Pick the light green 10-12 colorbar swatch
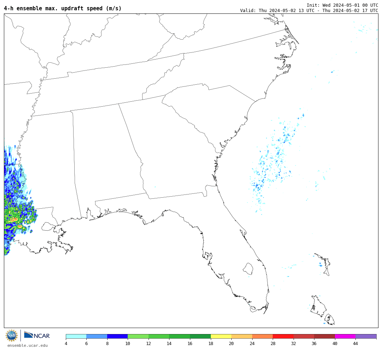Image resolution: width=382 pixels, height=350 pixels. [138, 336]
